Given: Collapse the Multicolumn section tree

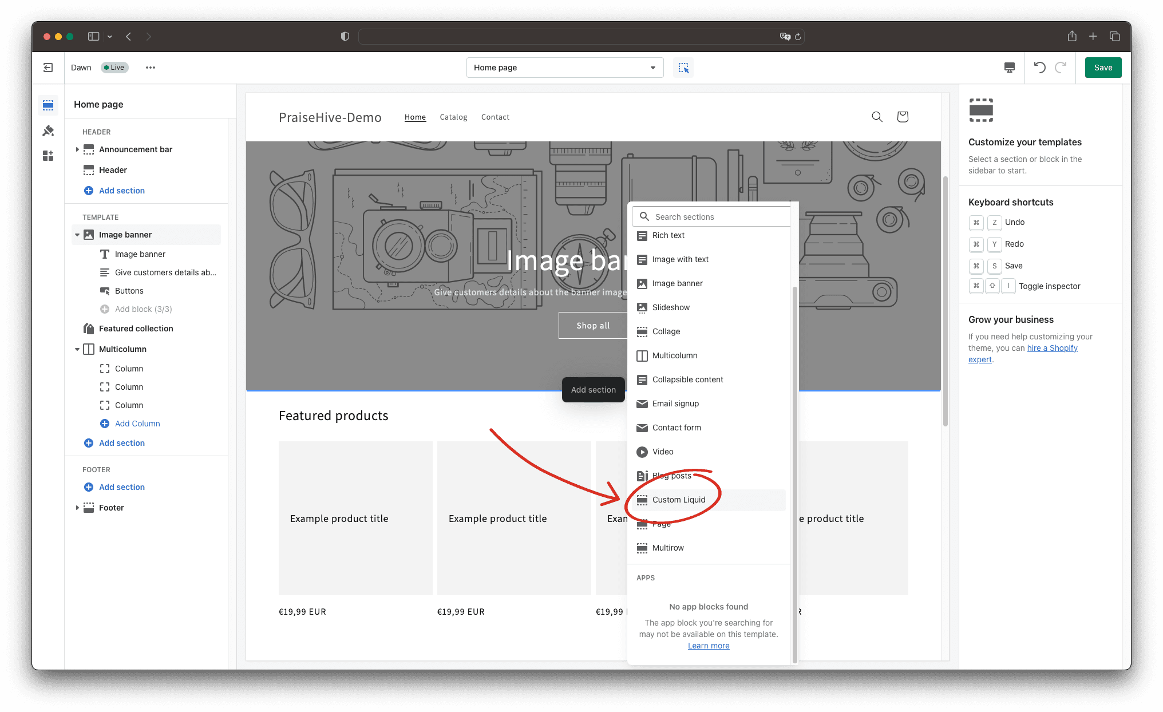Looking at the screenshot, I should [x=77, y=349].
